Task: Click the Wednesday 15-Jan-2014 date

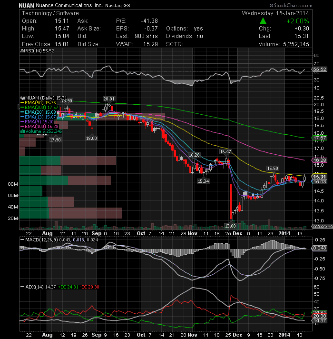Action: coord(275,13)
